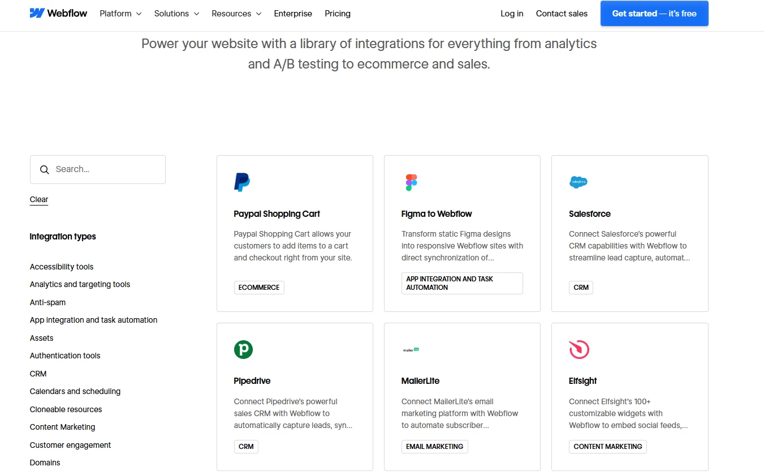Click the Figma logo icon
Viewport: 764px width, 475px height.
click(x=411, y=182)
